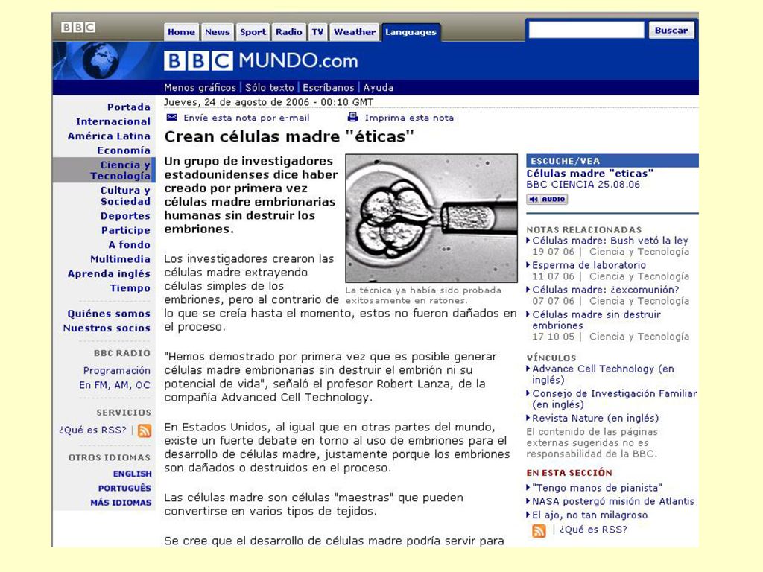Open the Home tab
The width and height of the screenshot is (763, 572).
tap(181, 31)
